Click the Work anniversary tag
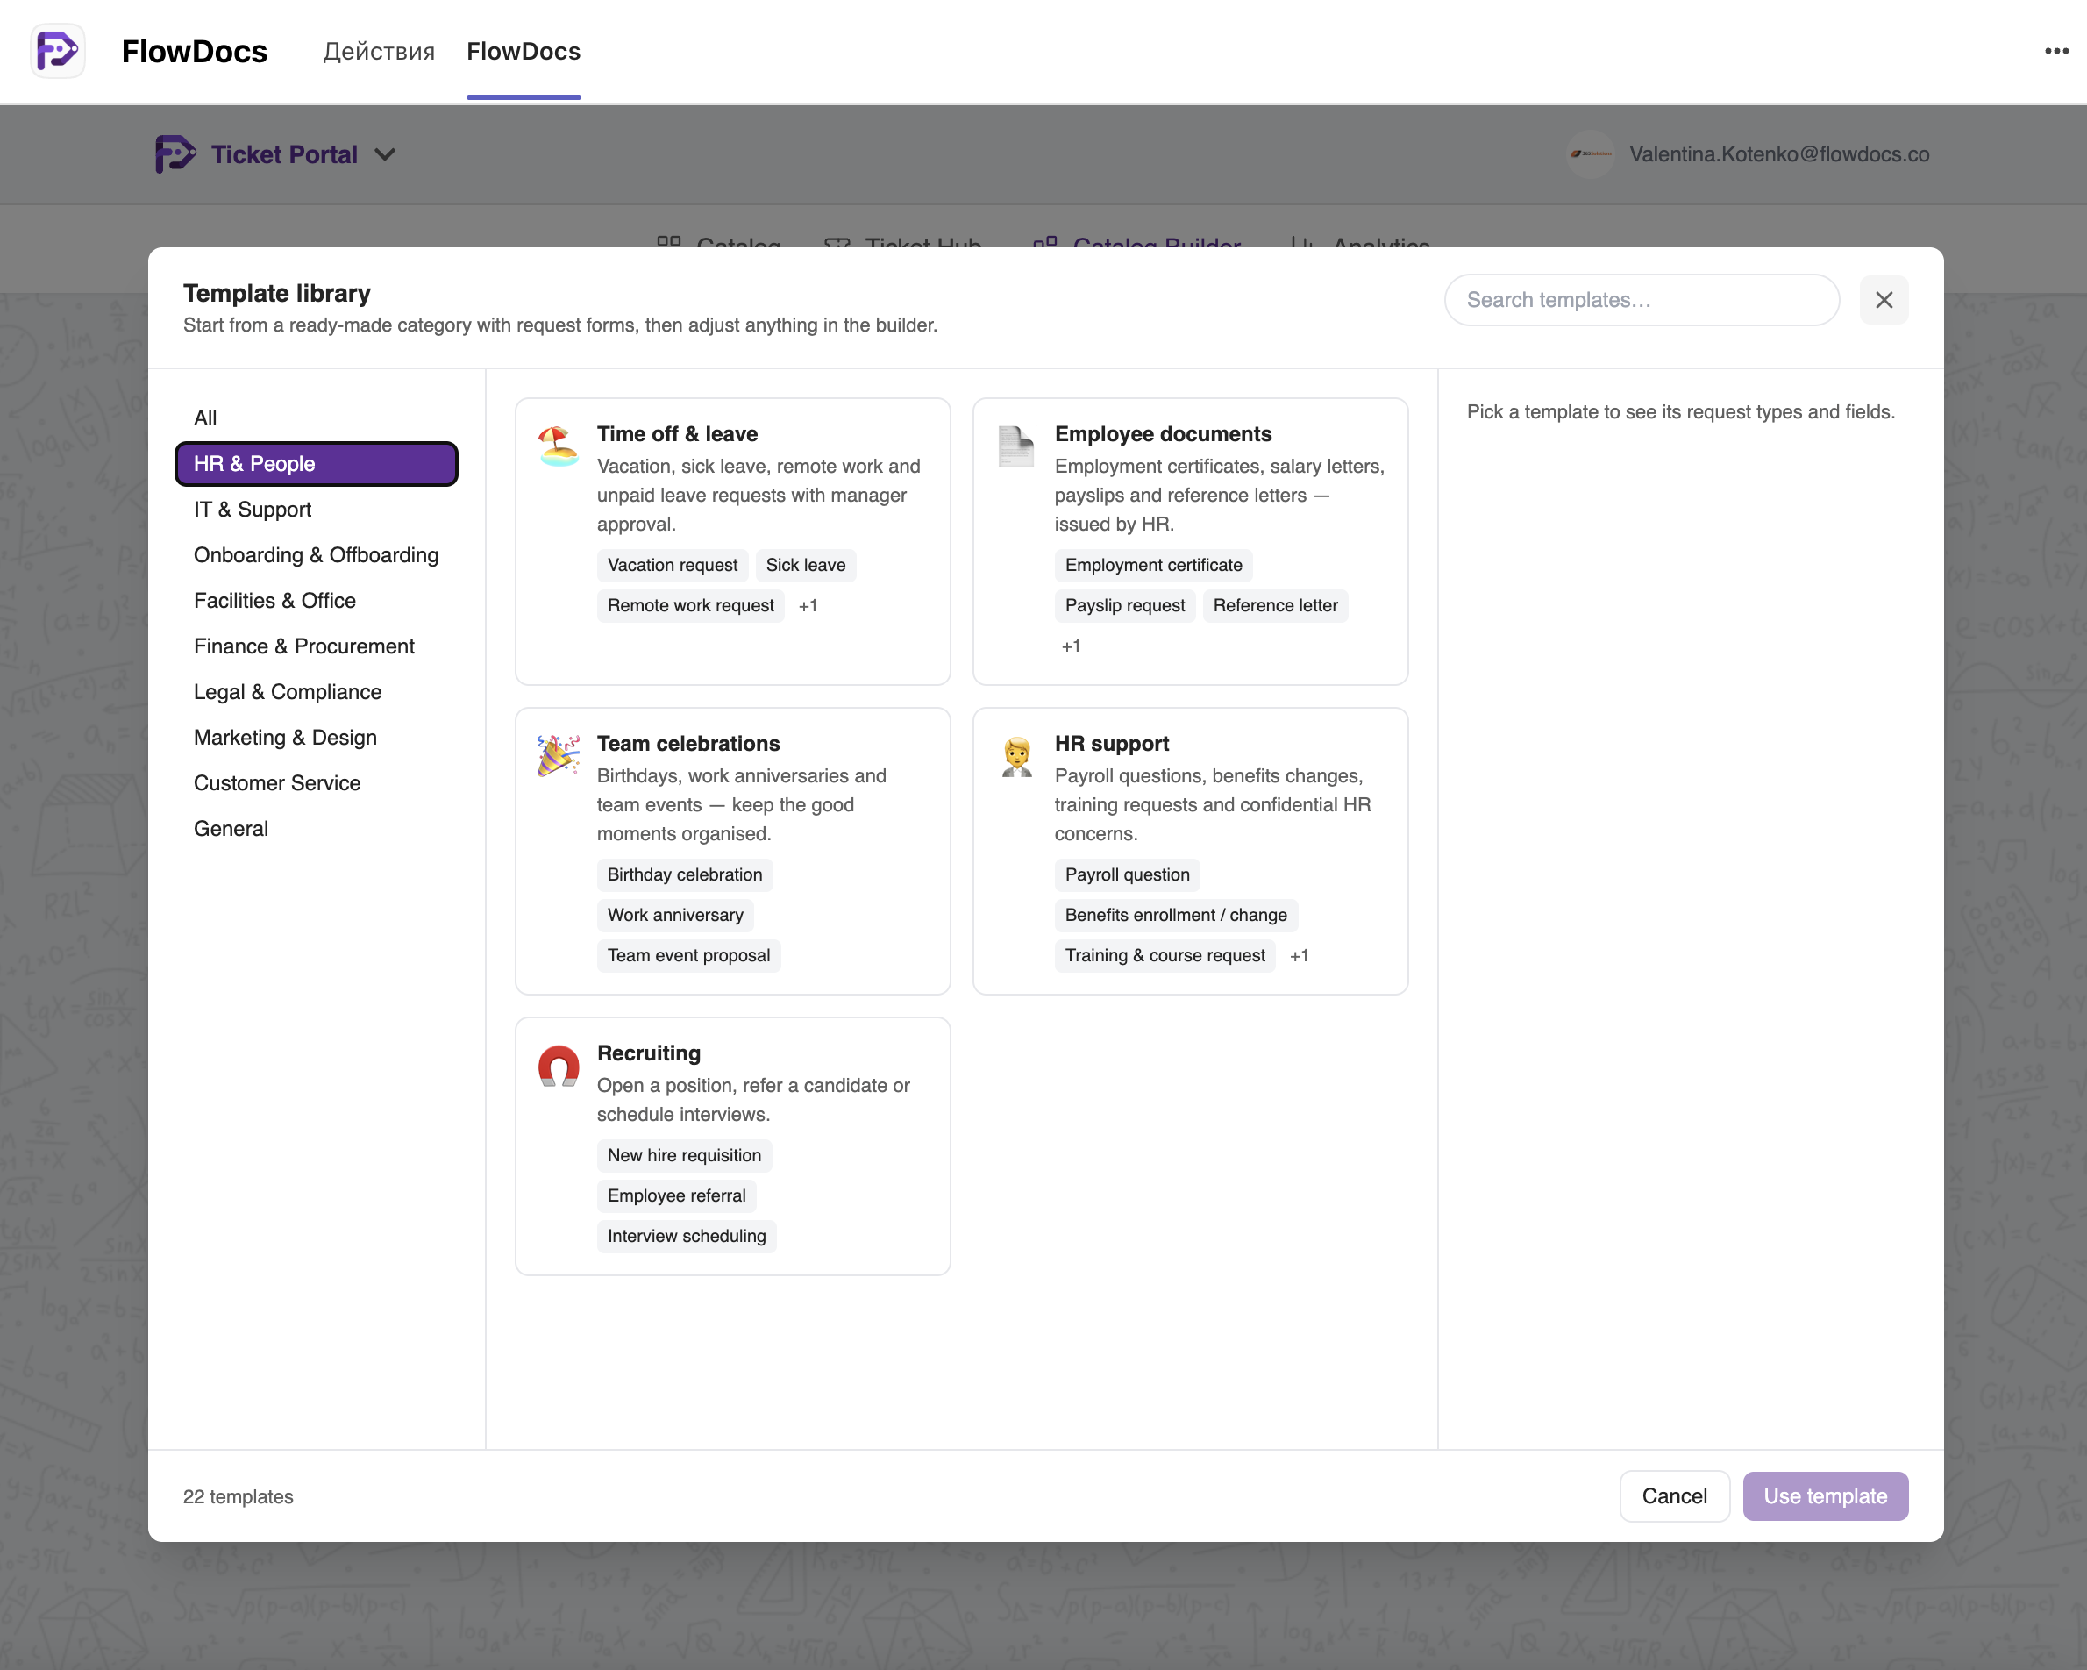This screenshot has height=1670, width=2087. [x=674, y=916]
